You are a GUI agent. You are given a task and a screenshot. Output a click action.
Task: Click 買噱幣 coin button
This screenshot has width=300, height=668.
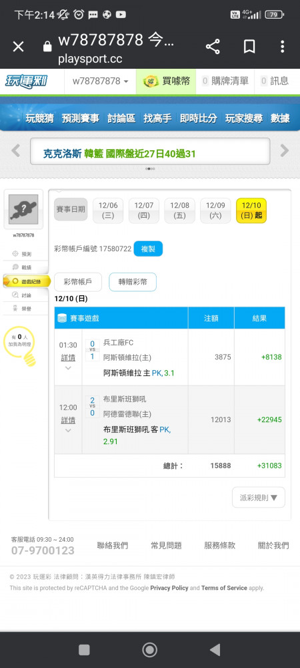tap(166, 81)
